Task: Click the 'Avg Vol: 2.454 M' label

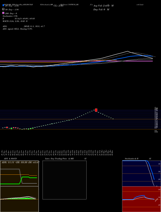Action: [103, 6]
